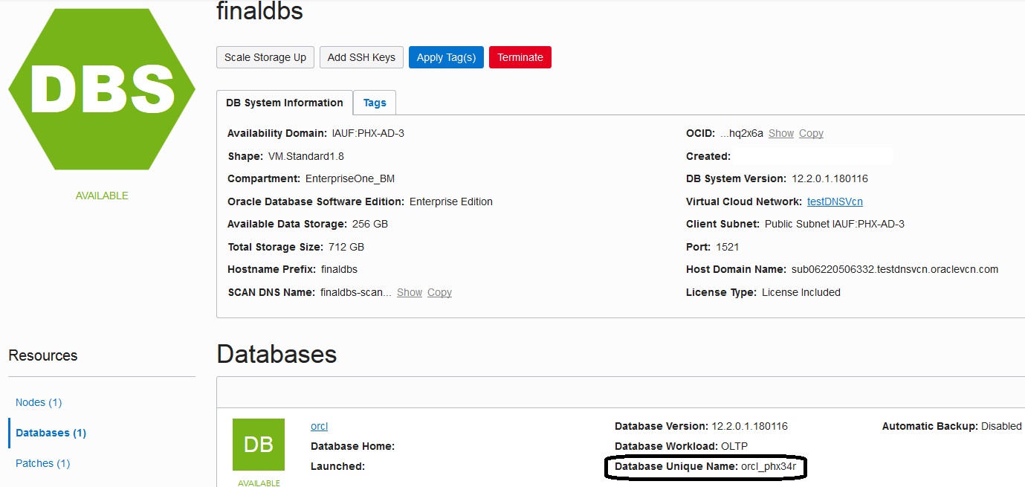The image size is (1025, 487).
Task: Select Nodes (1) in Resources
Action: click(x=38, y=402)
